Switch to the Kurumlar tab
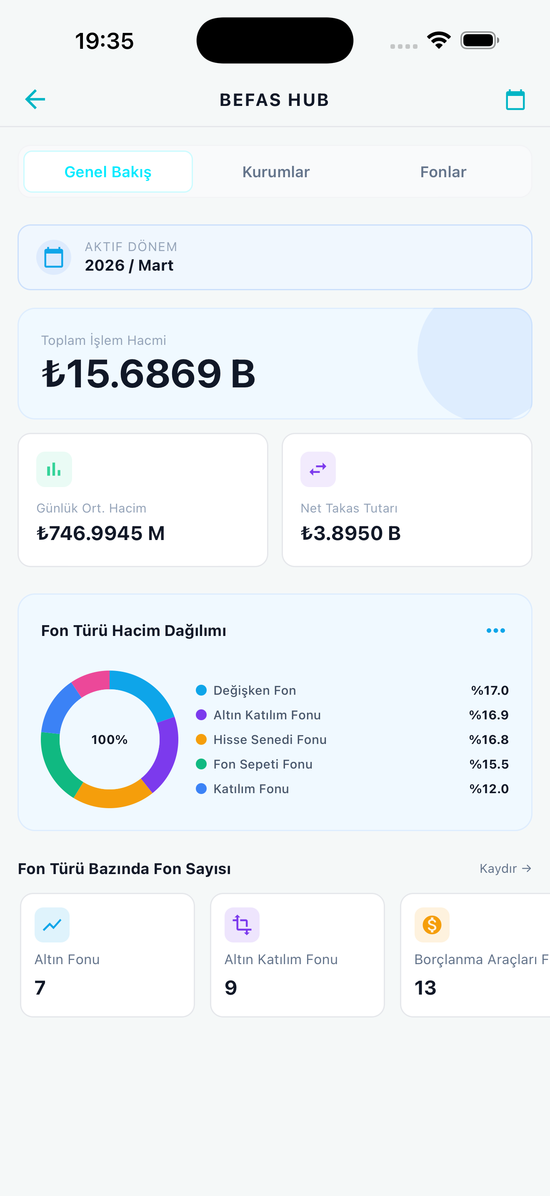 (276, 172)
